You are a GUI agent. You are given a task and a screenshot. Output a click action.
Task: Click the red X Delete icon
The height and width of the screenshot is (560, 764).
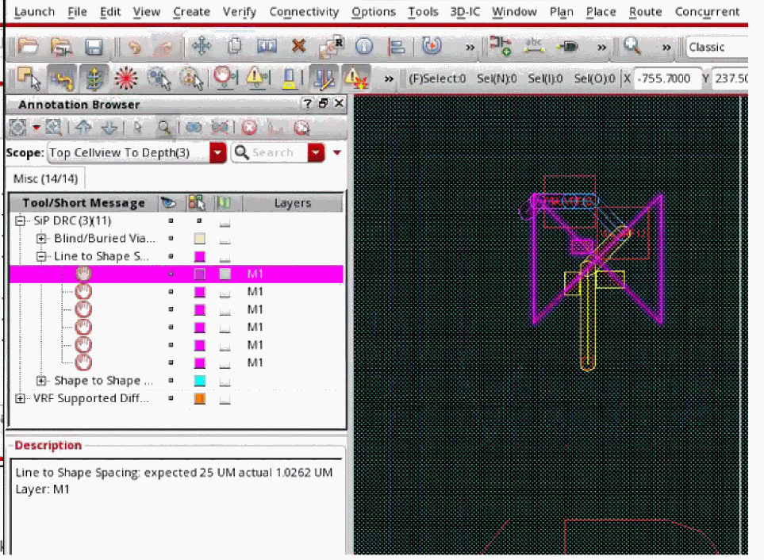298,47
